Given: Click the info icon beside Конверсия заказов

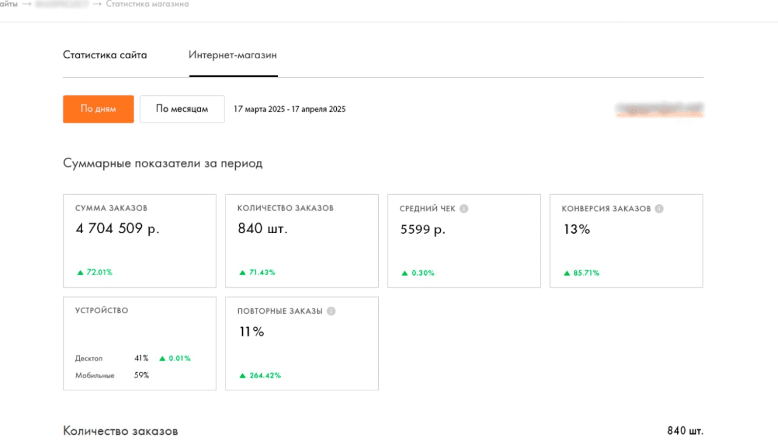Looking at the screenshot, I should pos(659,209).
